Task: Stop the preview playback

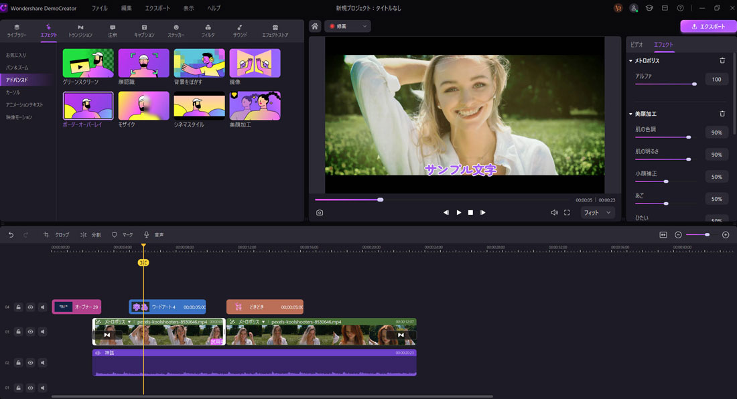Action: click(x=470, y=213)
